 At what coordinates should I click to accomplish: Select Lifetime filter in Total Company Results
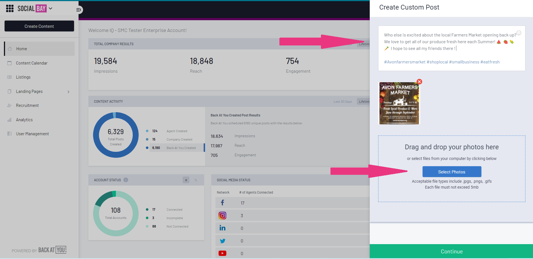click(364, 44)
